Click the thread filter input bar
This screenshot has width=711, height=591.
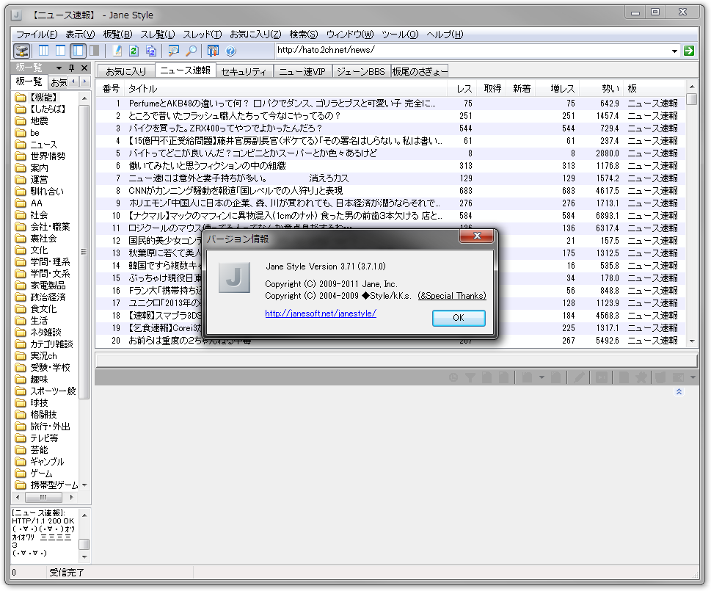tap(396, 361)
